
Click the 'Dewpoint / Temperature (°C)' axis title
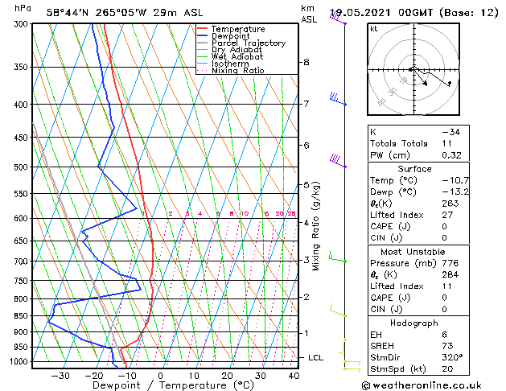pyautogui.click(x=173, y=385)
